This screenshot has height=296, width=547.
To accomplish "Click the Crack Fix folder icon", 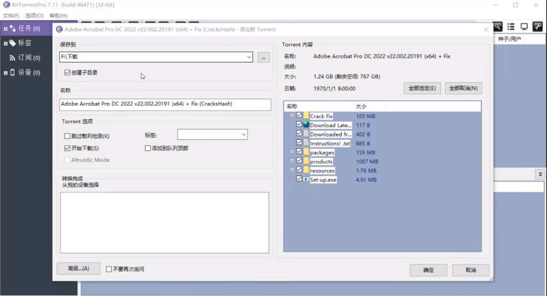I will 306,116.
